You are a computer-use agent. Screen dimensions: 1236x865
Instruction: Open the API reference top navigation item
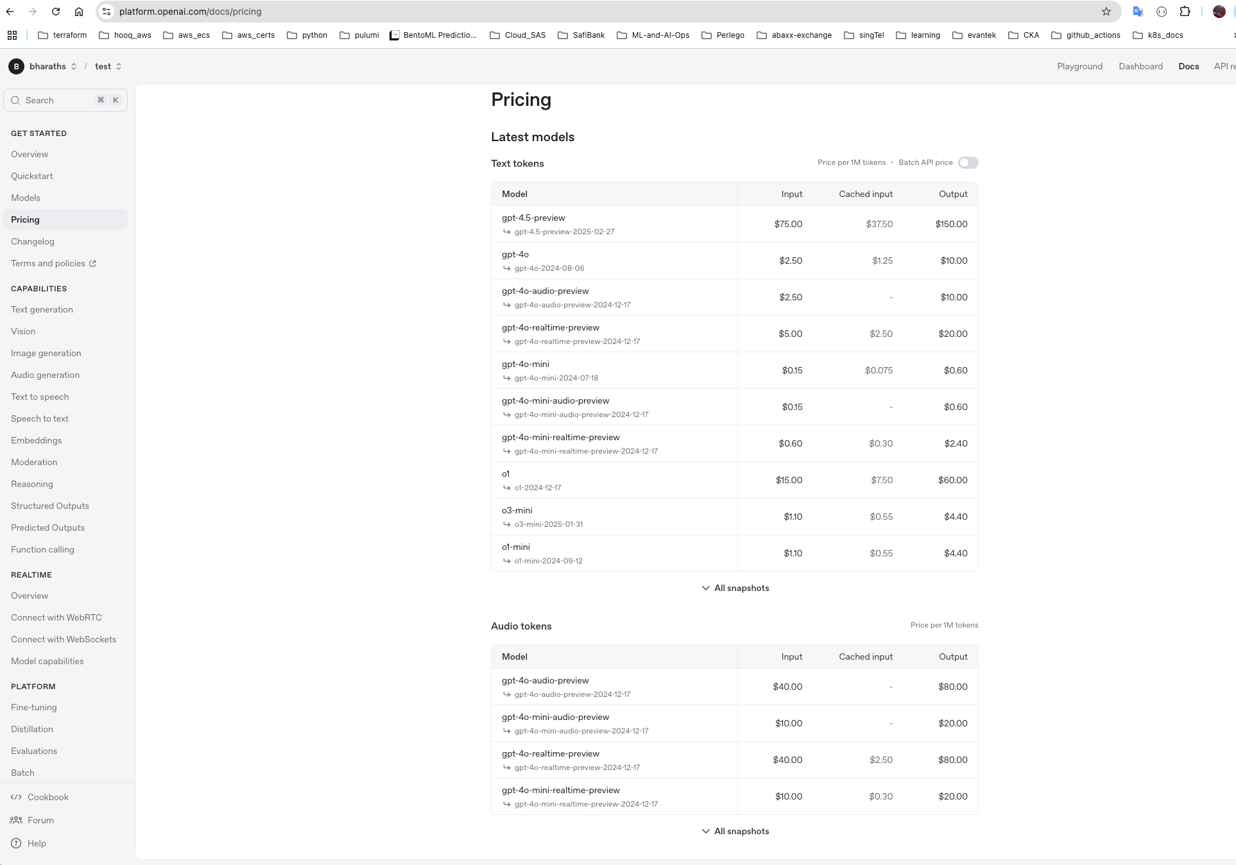tap(1224, 66)
